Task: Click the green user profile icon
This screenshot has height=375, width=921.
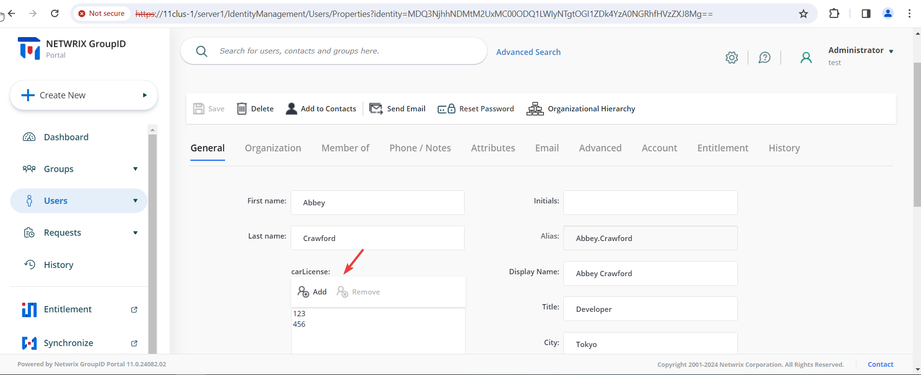Action: point(806,58)
